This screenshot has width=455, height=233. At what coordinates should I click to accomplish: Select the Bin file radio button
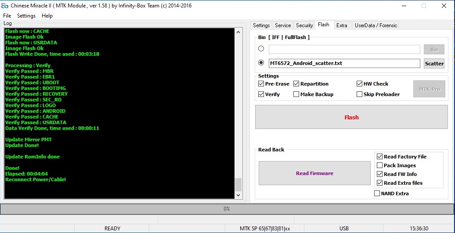coord(261,49)
